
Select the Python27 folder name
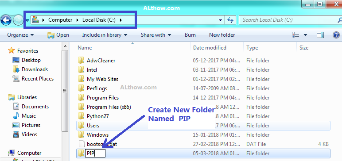coord(98,116)
